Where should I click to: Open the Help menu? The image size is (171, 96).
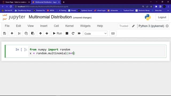click(100, 26)
